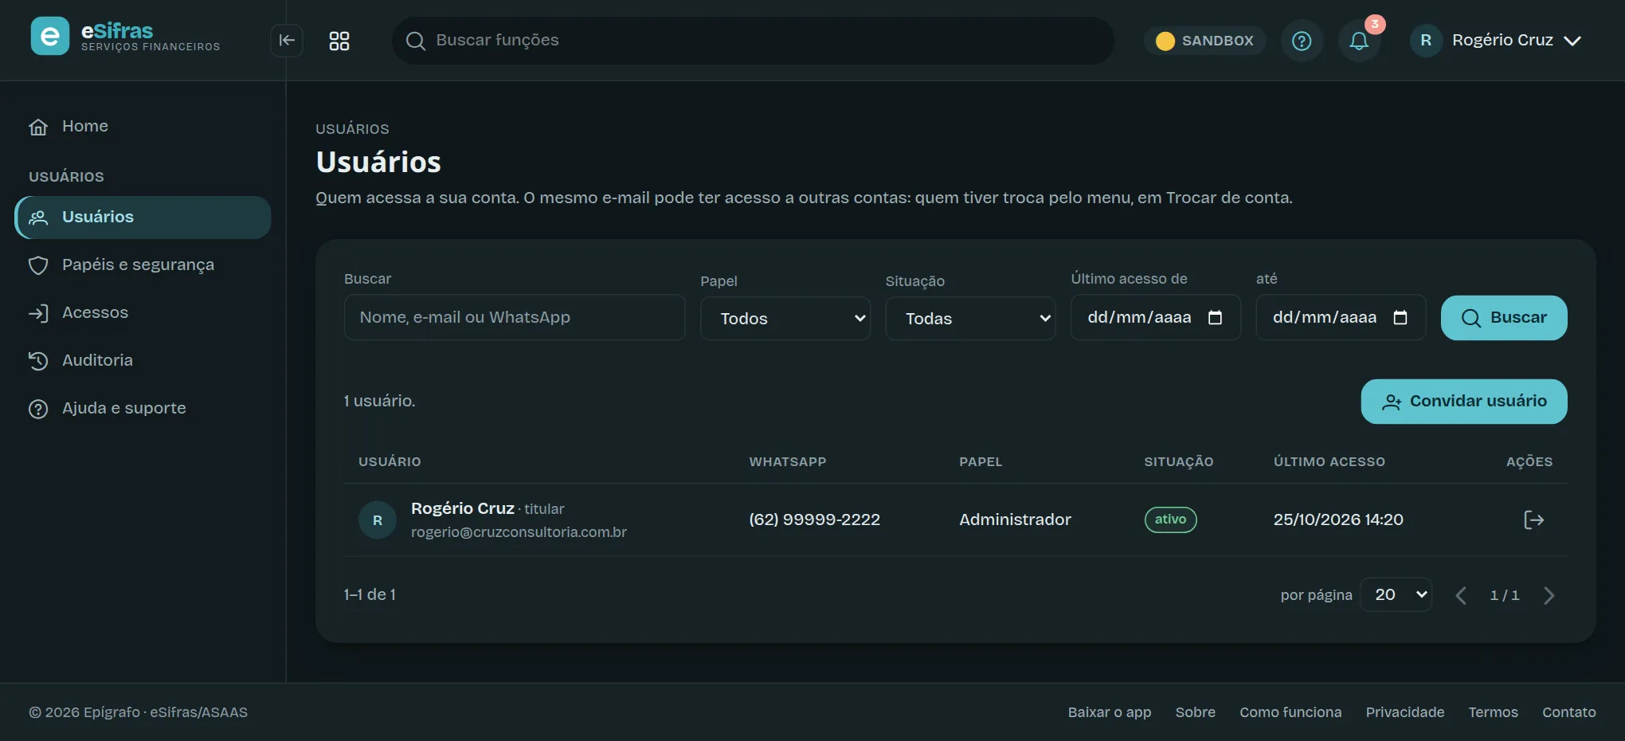Change por página dropdown showing 20
Viewport: 1625px width, 741px height.
(x=1396, y=594)
